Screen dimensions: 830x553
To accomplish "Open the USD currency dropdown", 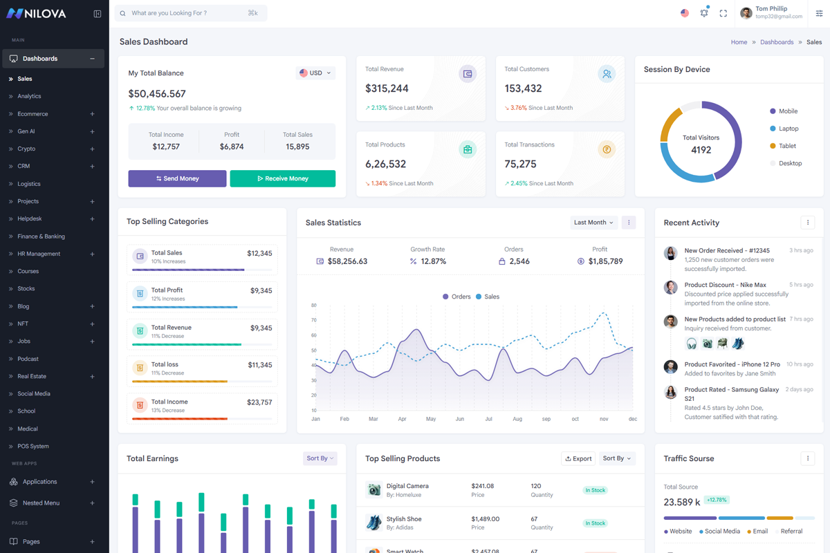I will click(315, 73).
